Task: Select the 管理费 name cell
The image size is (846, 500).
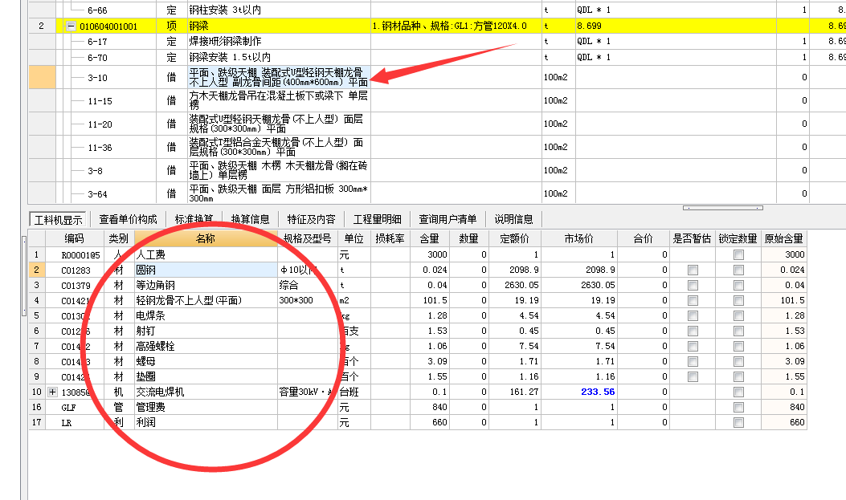Action: [206, 408]
